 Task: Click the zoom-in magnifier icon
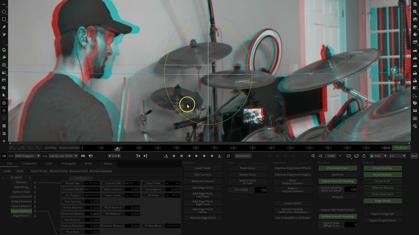pyautogui.click(x=313, y=156)
